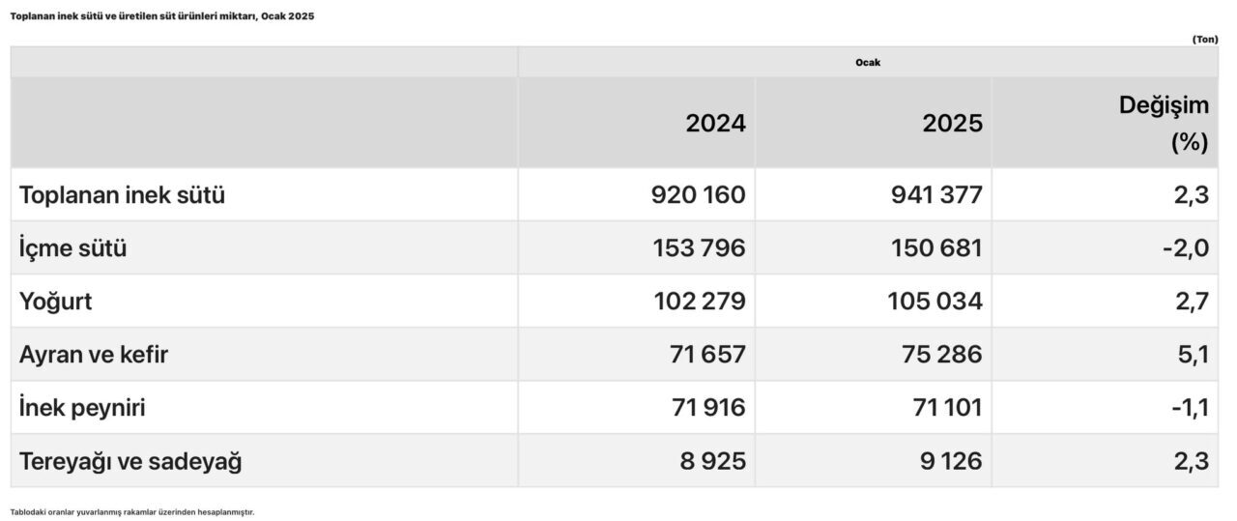This screenshot has height=521, width=1237.
Task: Click the 2024 column header
Action: coord(715,124)
